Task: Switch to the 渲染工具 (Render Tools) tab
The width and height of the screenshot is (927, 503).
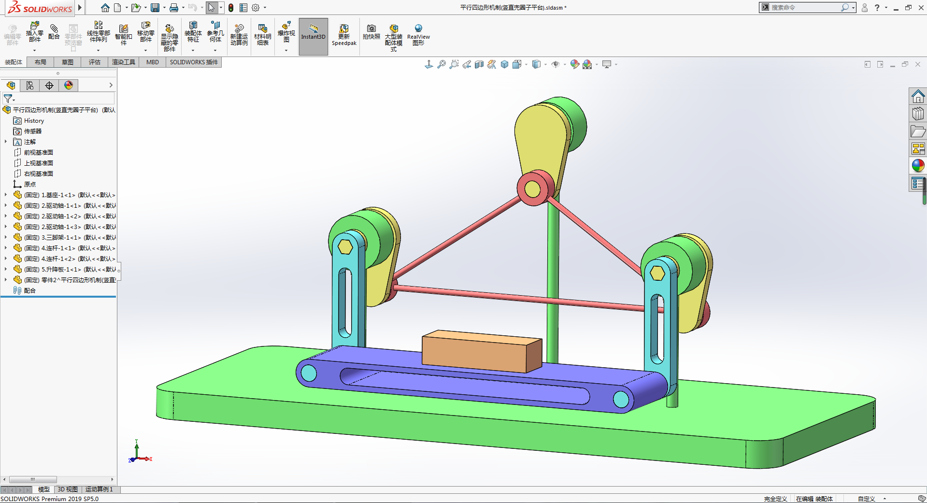Action: (124, 62)
